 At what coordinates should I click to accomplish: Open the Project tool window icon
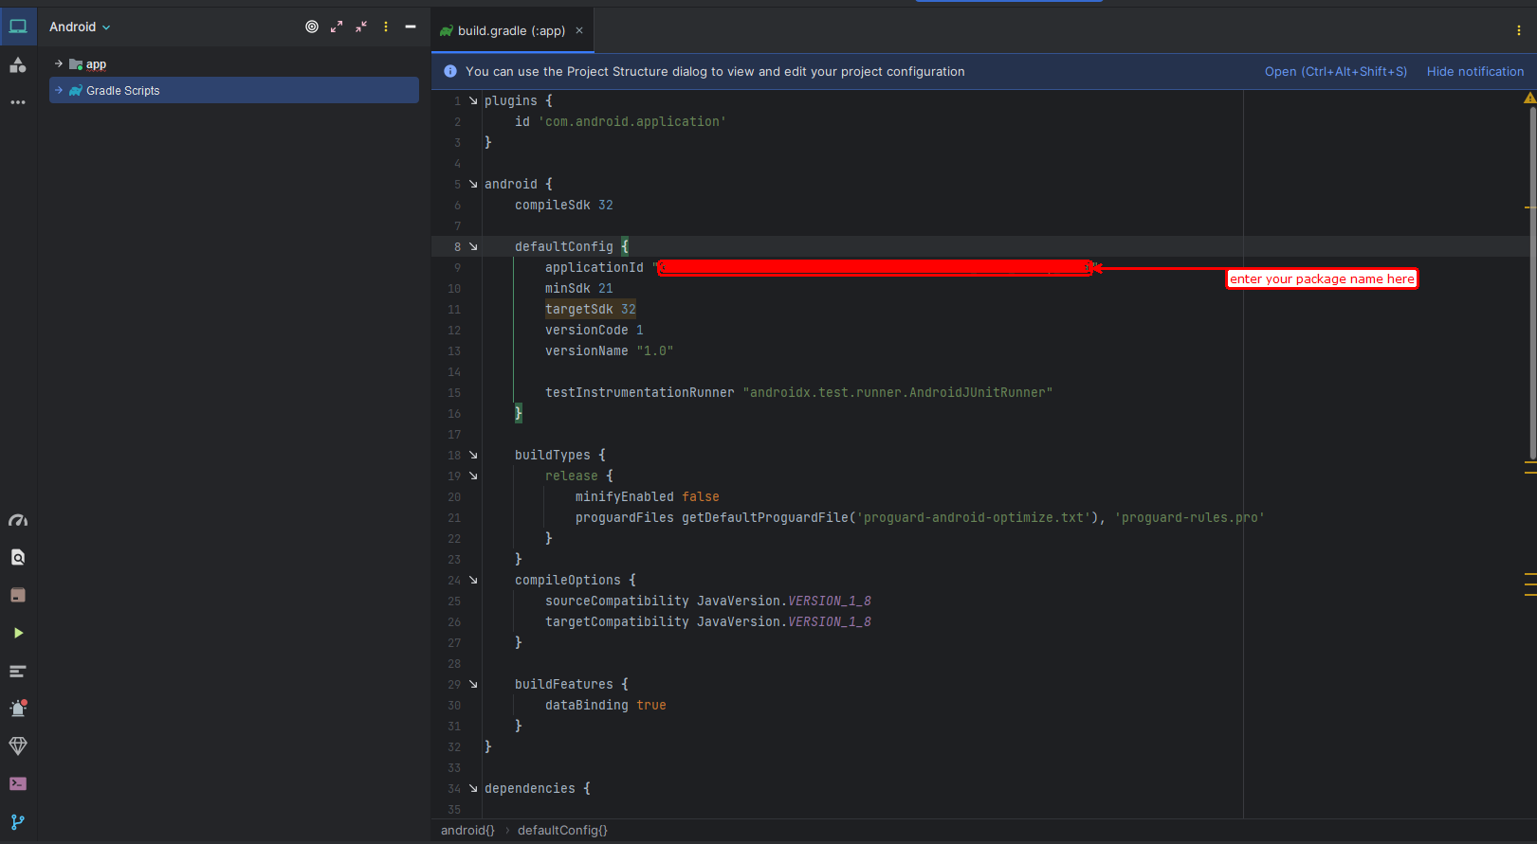tap(18, 27)
